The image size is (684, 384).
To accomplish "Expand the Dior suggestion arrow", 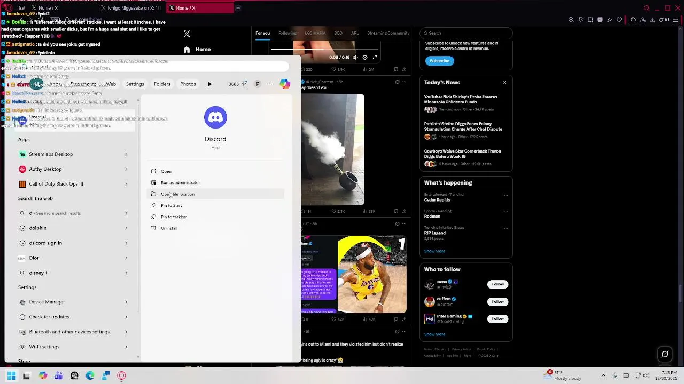I will tap(126, 258).
